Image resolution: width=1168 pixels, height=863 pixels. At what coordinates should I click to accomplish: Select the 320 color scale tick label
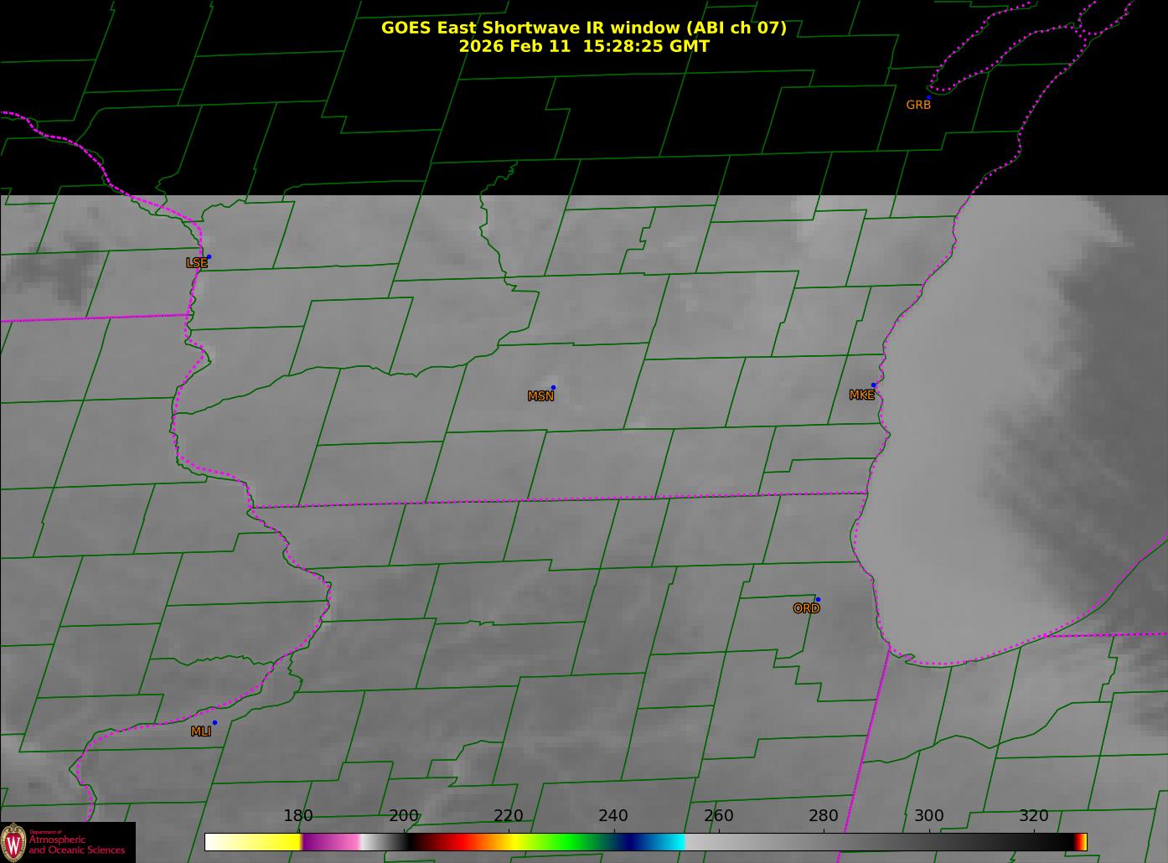click(1034, 816)
